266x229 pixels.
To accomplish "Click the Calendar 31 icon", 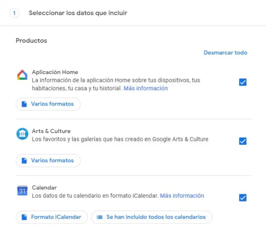I will pyautogui.click(x=22, y=190).
